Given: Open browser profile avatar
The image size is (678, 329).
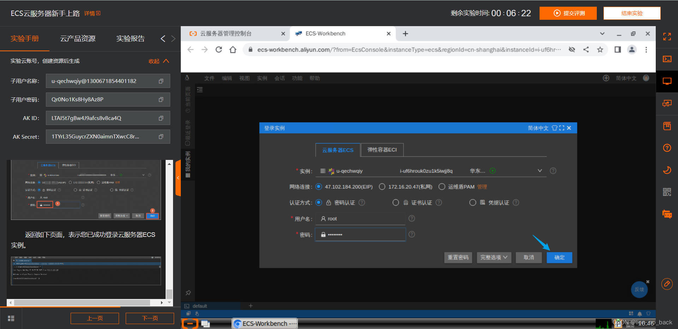Looking at the screenshot, I should point(632,50).
